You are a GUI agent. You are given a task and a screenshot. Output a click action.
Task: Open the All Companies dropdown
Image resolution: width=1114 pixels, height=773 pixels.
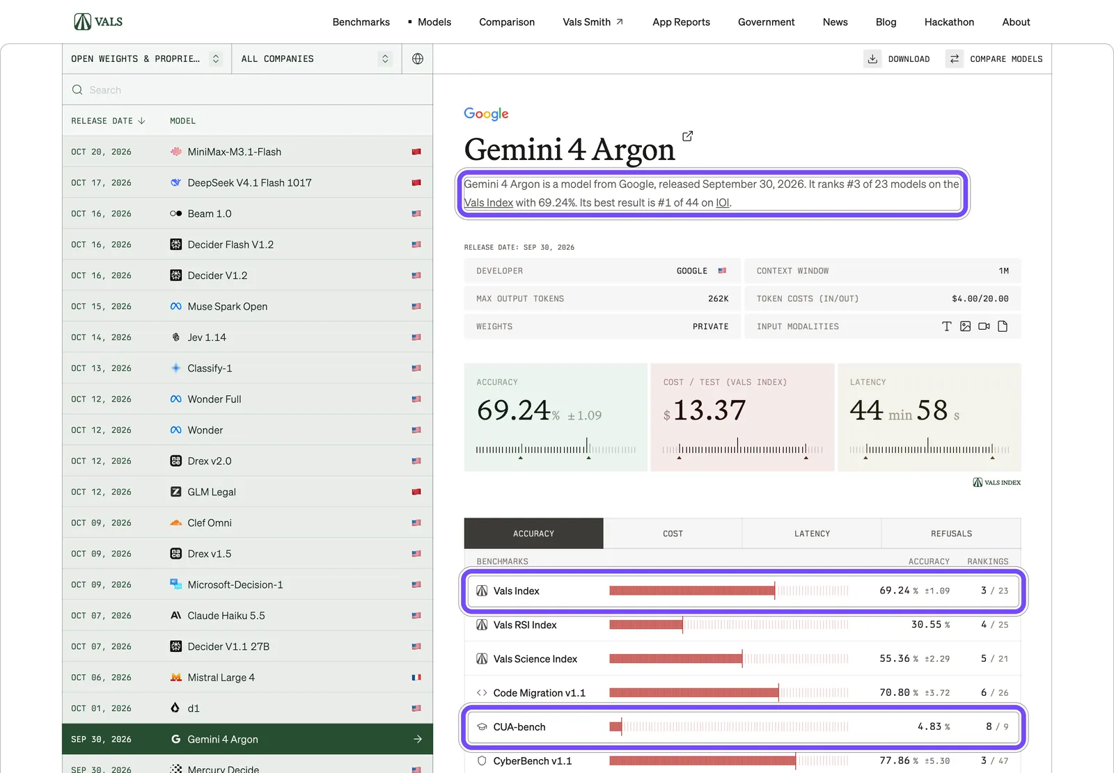tap(317, 59)
